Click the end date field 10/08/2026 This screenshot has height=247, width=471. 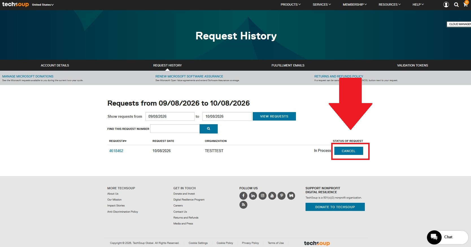point(227,116)
